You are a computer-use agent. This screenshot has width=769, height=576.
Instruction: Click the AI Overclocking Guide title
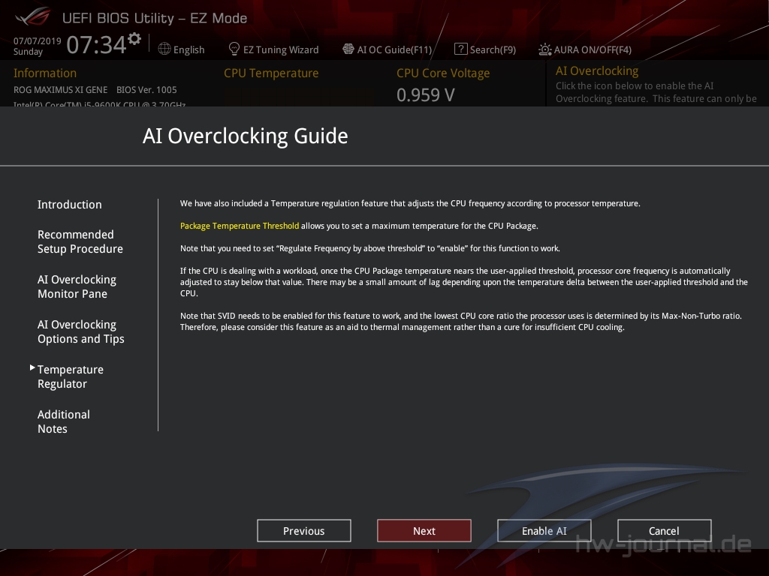[x=246, y=136]
